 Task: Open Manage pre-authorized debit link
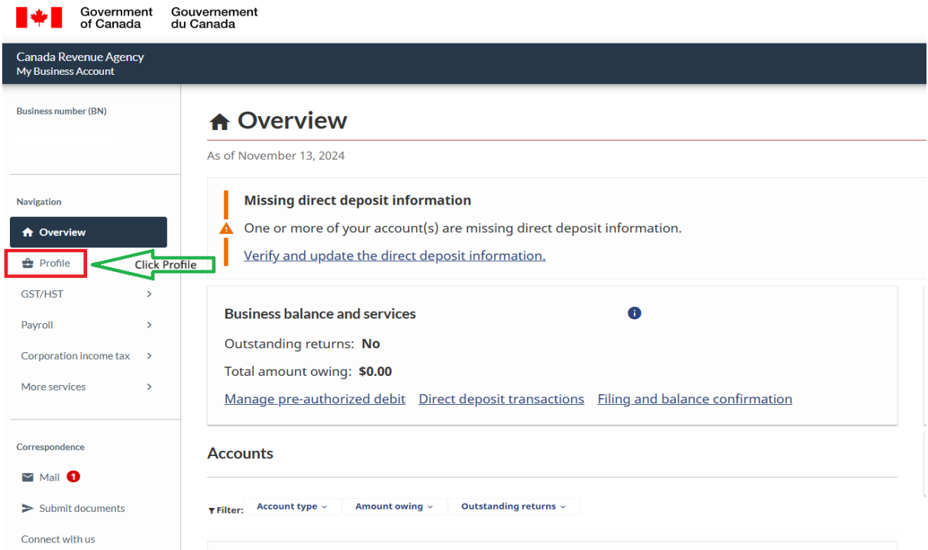315,399
